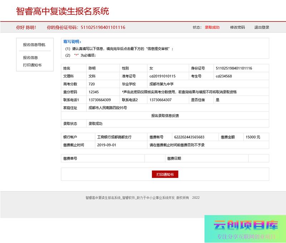Click the 考生号 value cd234568
Viewport: 286px width, 243px height.
coord(224,76)
